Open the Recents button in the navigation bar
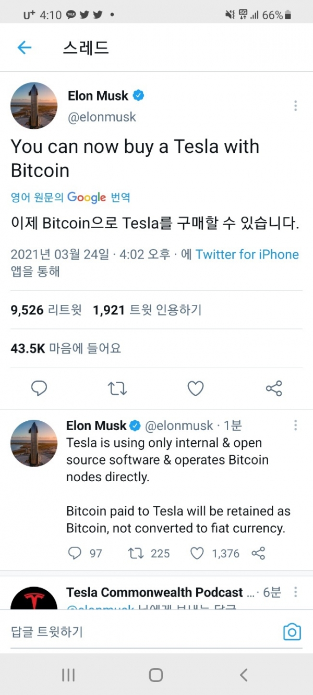313x695 pixels. [68, 674]
